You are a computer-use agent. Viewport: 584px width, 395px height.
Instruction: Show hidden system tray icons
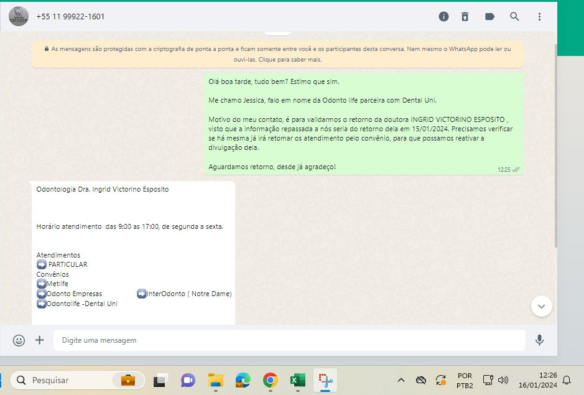tap(401, 380)
